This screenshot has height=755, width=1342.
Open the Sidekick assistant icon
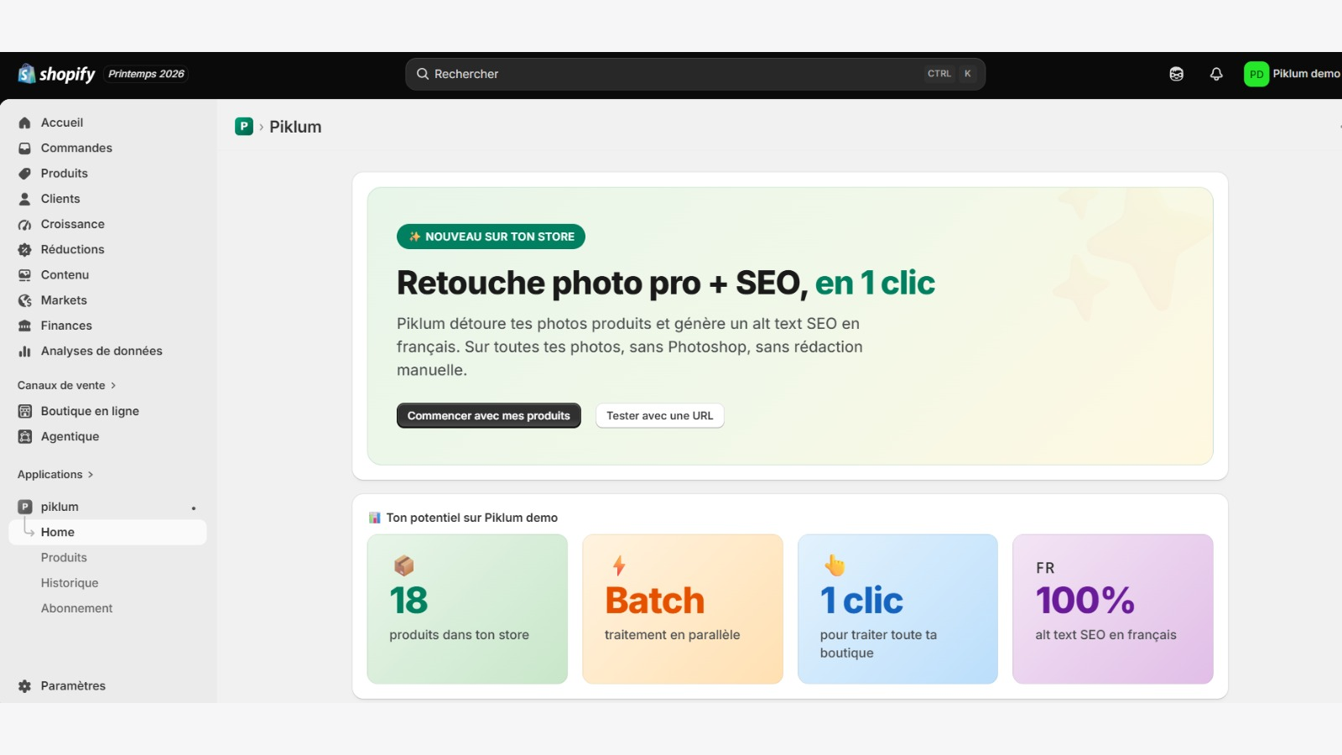tap(1177, 74)
